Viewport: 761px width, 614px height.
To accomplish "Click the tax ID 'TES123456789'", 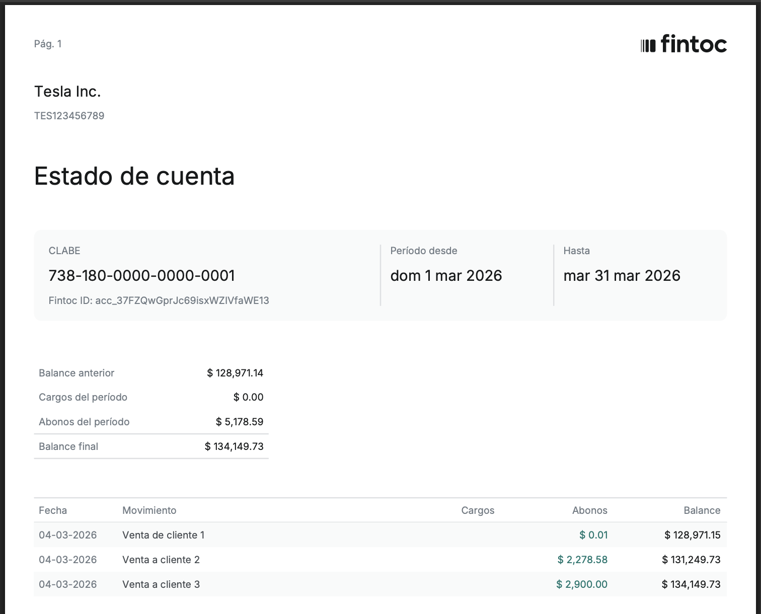I will pos(69,116).
